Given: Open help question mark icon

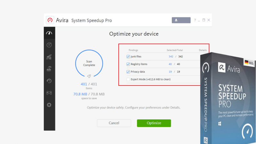Looking at the screenshot, I should (x=195, y=20).
